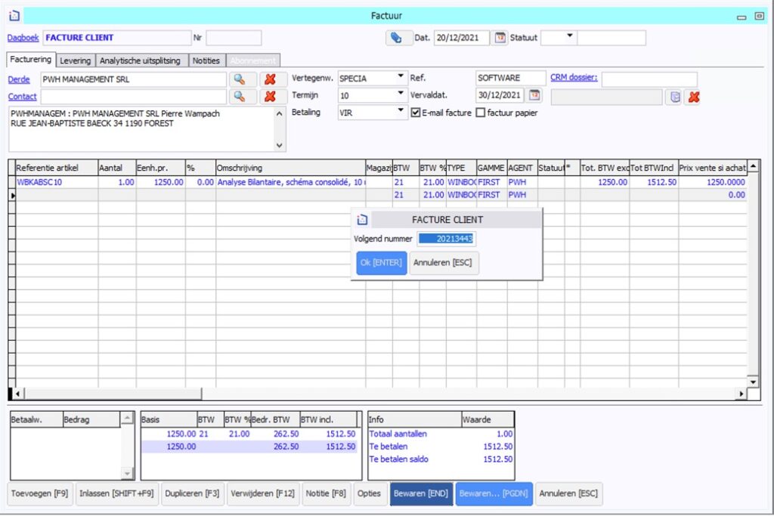Click the Dat. field showing 20/12/2021
This screenshot has width=774, height=516.
point(462,38)
